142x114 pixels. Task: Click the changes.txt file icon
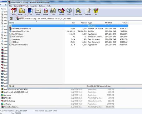(10, 39)
